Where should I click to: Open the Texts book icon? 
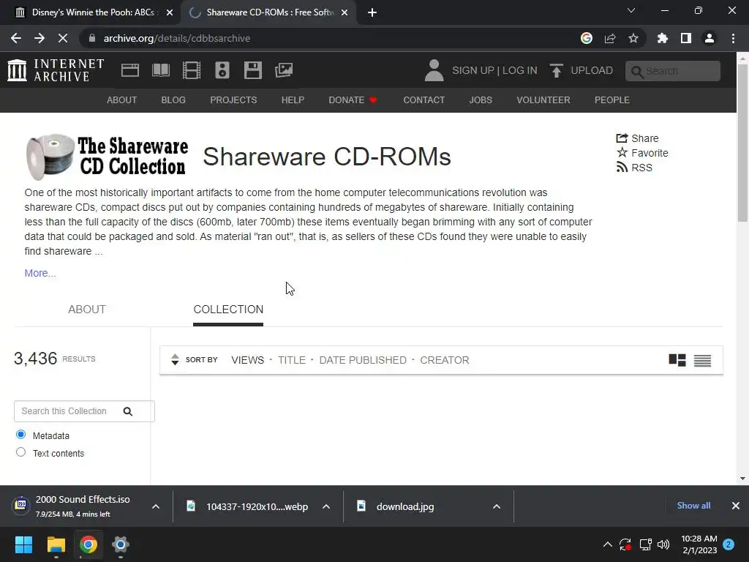tap(161, 70)
